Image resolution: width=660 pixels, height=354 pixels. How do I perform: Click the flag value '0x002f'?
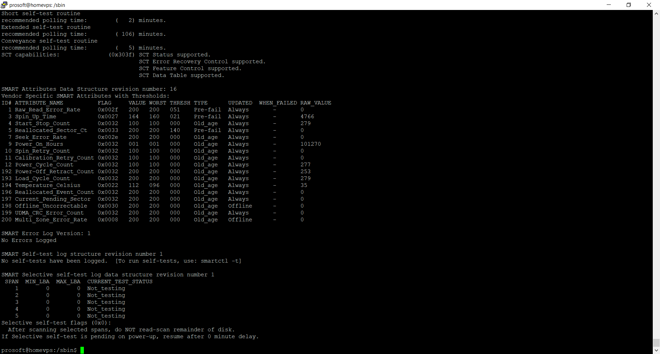(108, 110)
